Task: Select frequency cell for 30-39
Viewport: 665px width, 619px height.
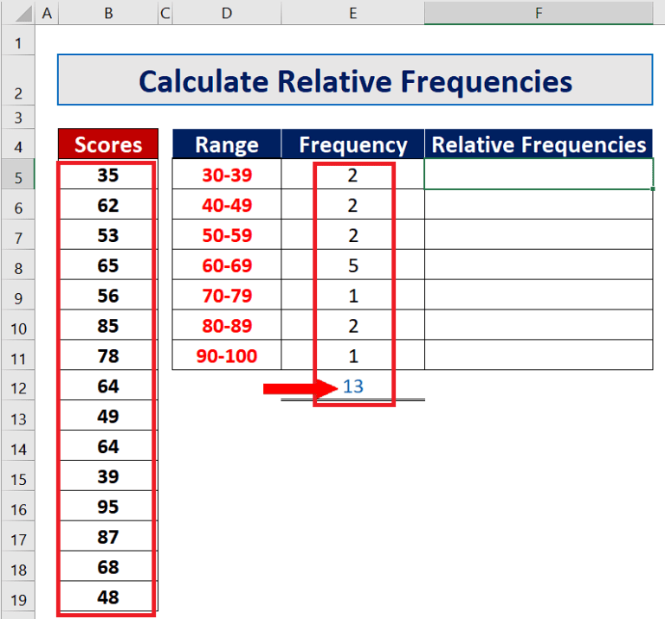Action: tap(353, 174)
